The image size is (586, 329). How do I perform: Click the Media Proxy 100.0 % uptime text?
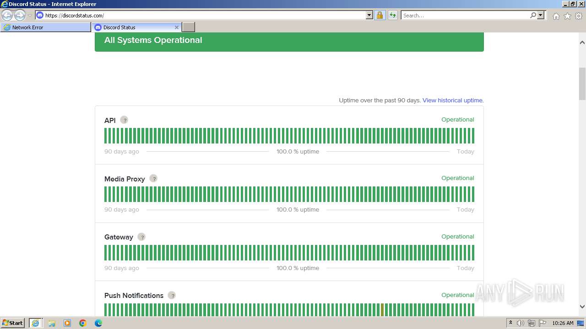(x=298, y=210)
